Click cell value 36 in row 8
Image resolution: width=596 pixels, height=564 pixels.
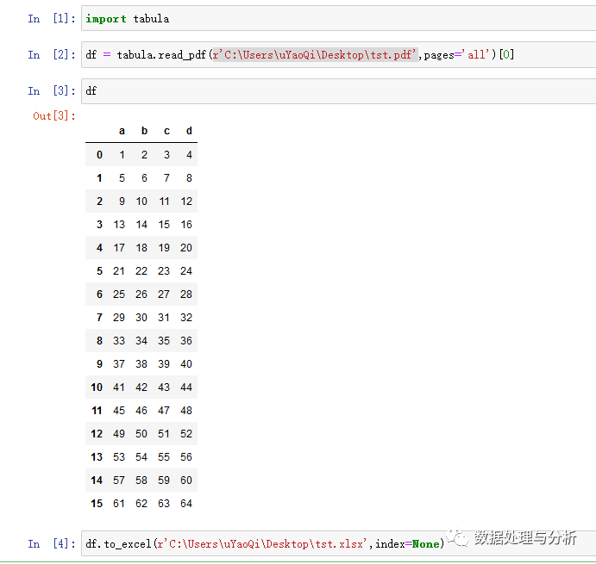click(186, 341)
